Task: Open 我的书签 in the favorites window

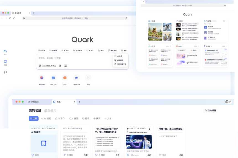Action: [210, 110]
